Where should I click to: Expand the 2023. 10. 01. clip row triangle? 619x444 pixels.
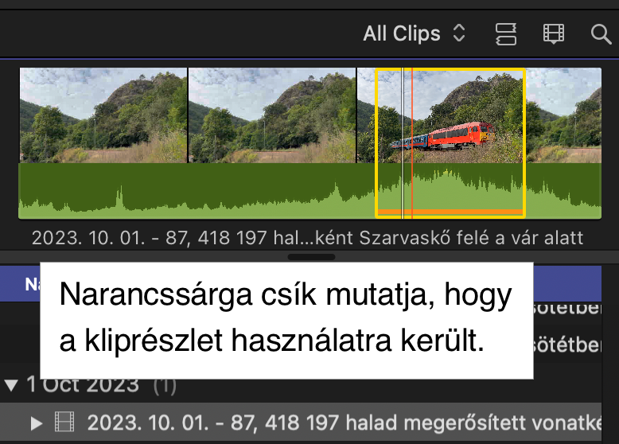[37, 423]
